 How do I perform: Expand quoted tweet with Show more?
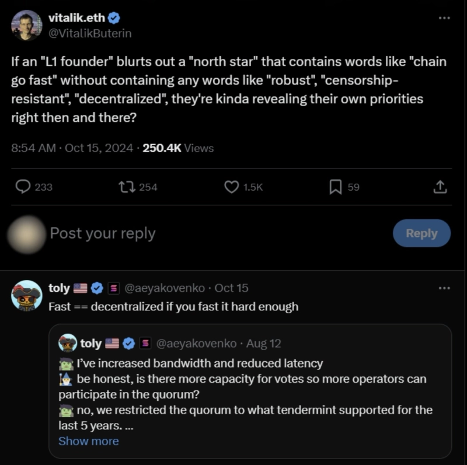pyautogui.click(x=89, y=441)
